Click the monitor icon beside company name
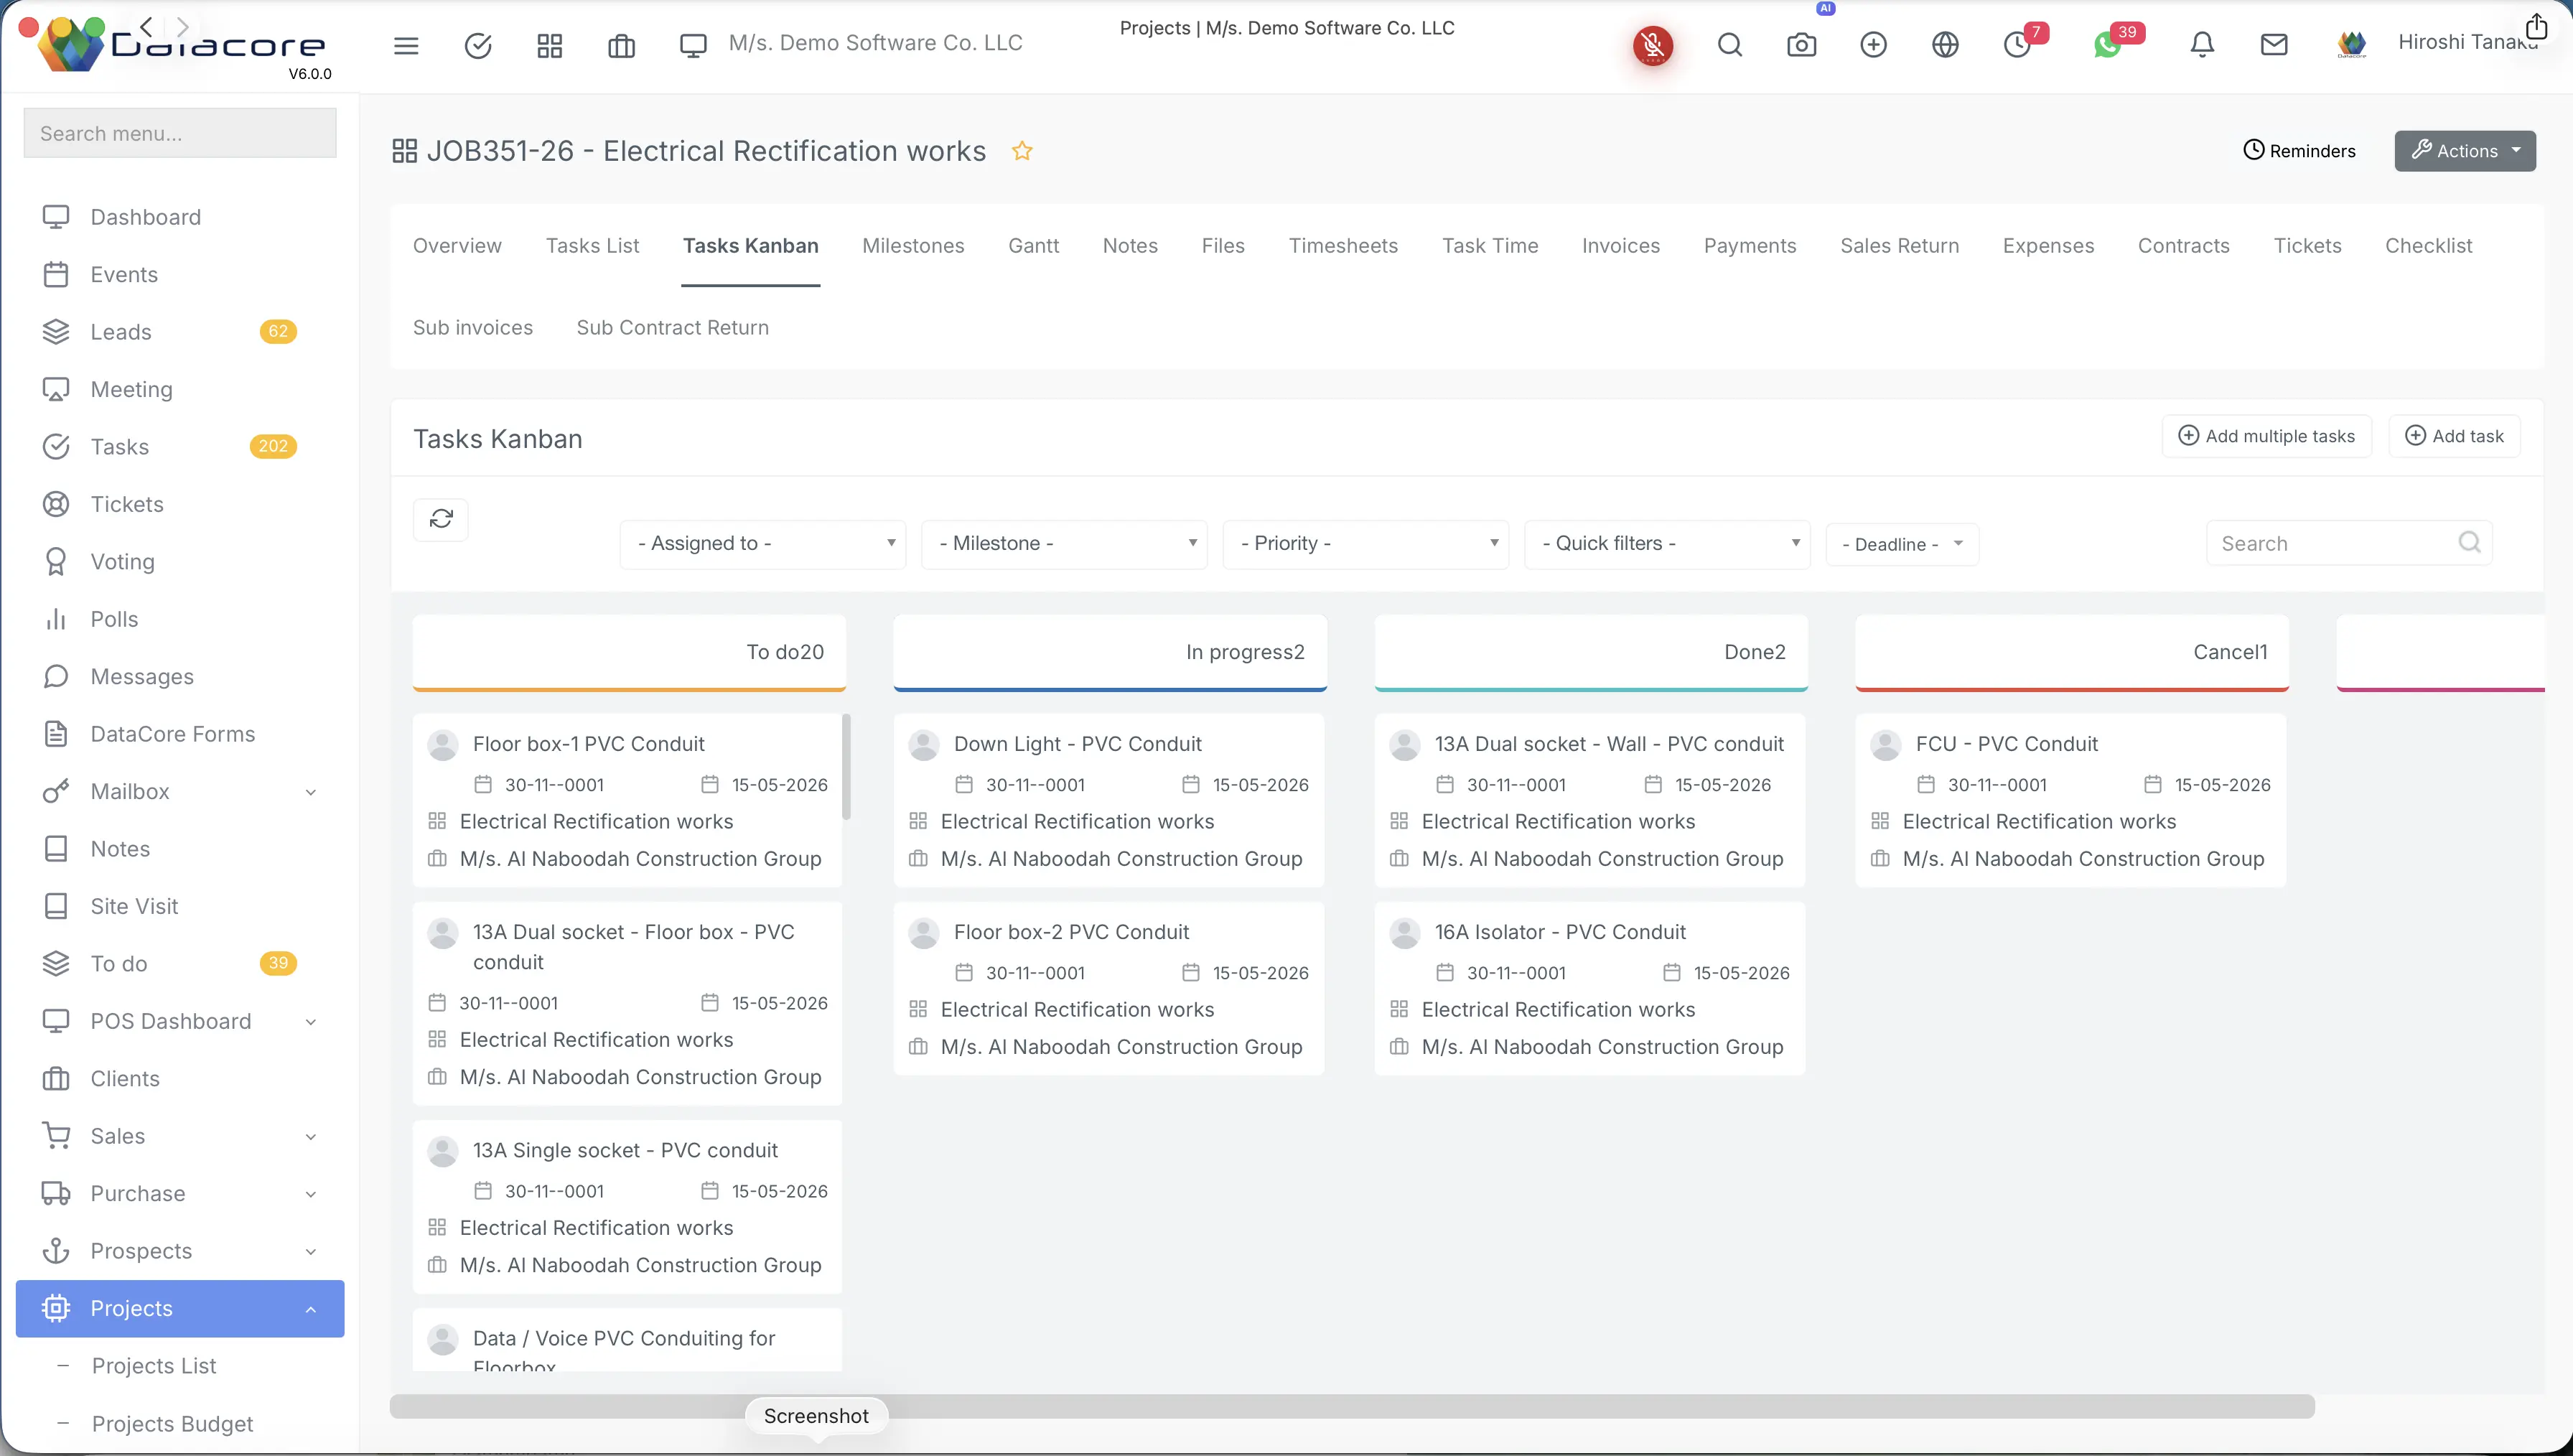Image resolution: width=2573 pixels, height=1456 pixels. click(693, 45)
